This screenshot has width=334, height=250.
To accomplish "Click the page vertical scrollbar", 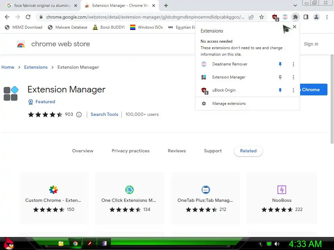I will pos(332,99).
